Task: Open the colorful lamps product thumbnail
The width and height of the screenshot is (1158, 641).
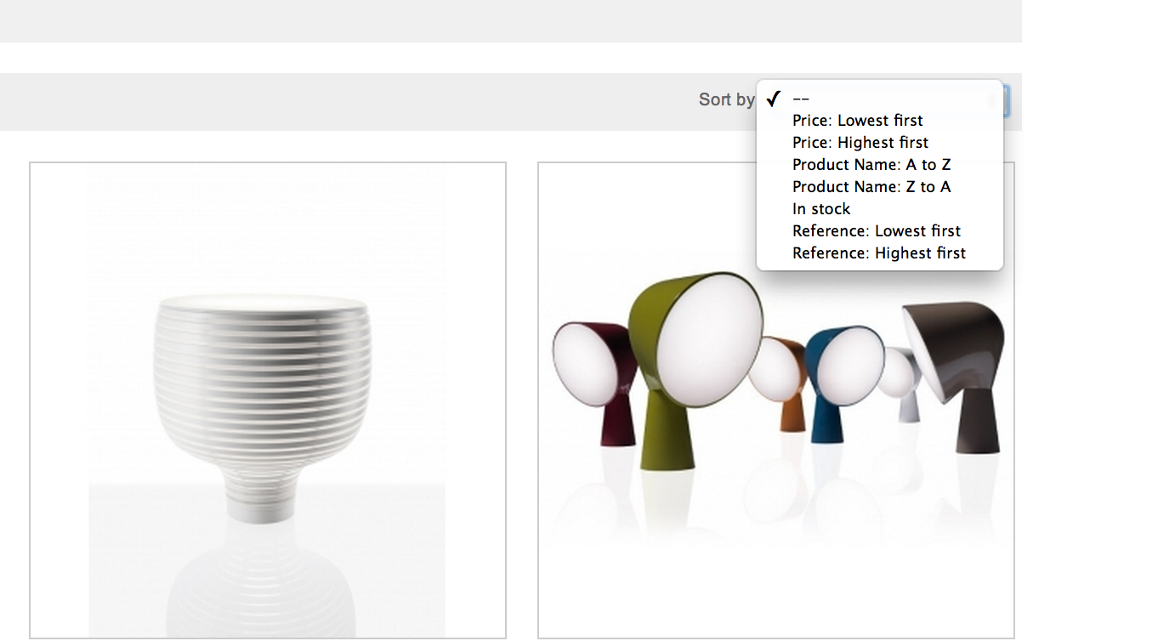Action: 776,400
